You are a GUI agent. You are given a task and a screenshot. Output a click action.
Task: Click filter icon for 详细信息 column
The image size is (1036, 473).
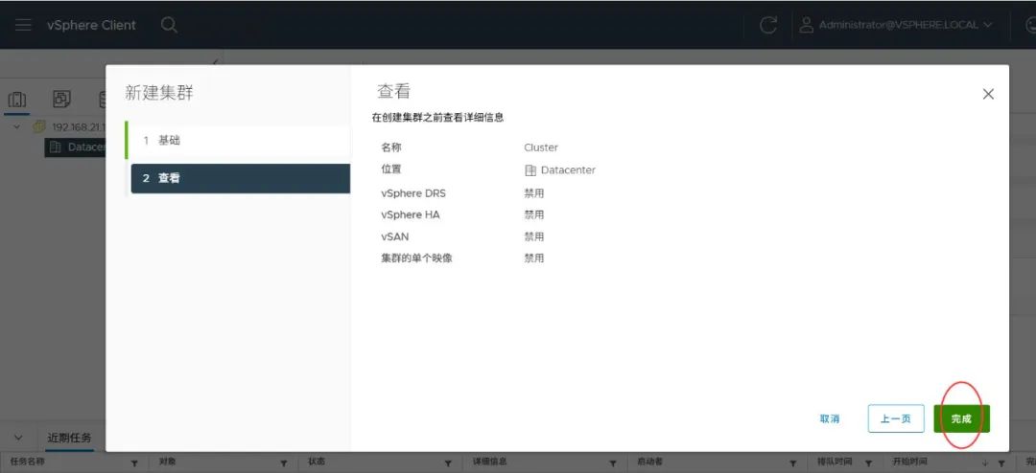(x=612, y=463)
